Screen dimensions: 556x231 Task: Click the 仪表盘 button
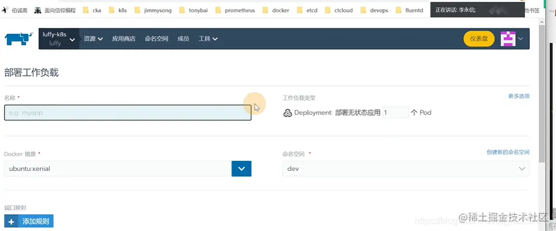click(x=479, y=38)
